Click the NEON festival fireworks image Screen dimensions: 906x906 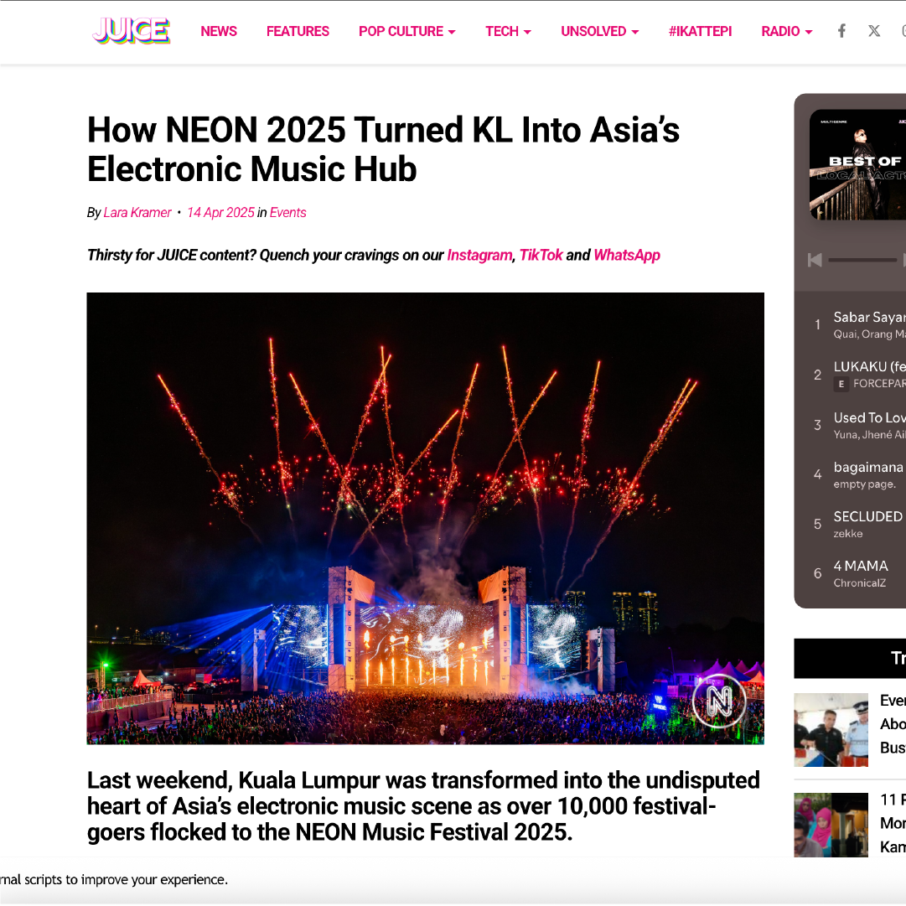click(x=425, y=518)
